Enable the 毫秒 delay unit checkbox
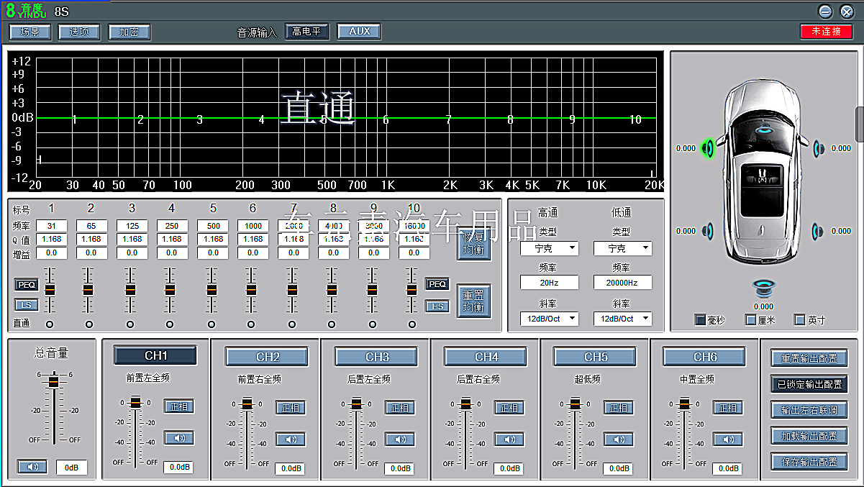 click(700, 320)
